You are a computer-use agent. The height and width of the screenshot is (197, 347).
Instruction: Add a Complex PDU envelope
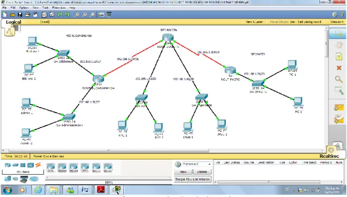(339, 119)
